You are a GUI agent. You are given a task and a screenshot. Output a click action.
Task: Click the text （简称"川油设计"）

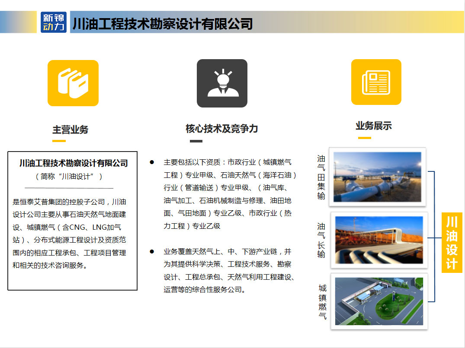(69, 176)
